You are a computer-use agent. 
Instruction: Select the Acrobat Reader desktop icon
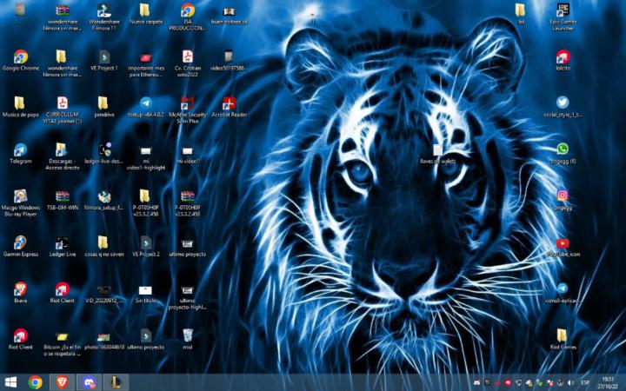click(229, 103)
